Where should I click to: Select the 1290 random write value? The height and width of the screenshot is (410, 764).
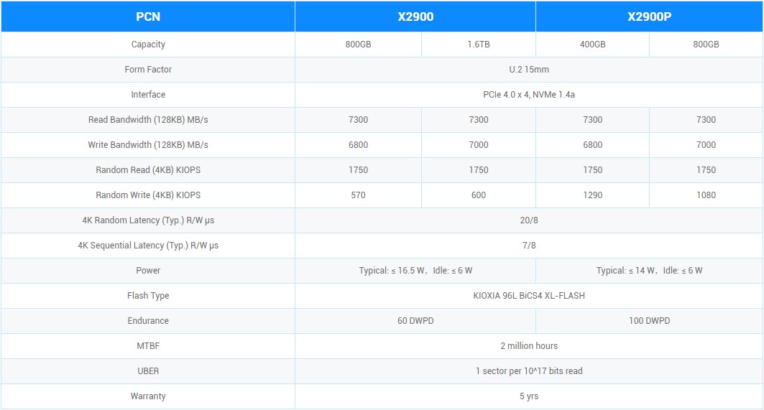click(x=592, y=195)
